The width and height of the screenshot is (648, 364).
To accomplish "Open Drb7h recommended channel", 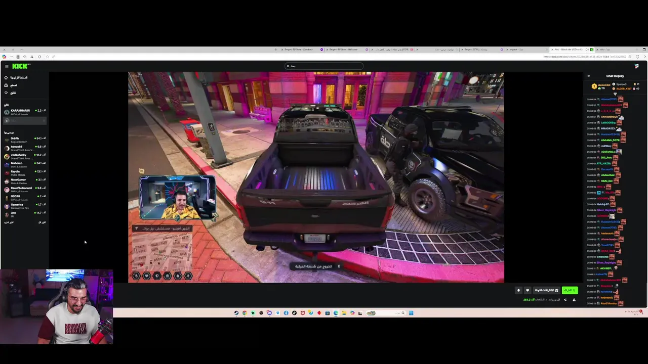I will point(24,140).
